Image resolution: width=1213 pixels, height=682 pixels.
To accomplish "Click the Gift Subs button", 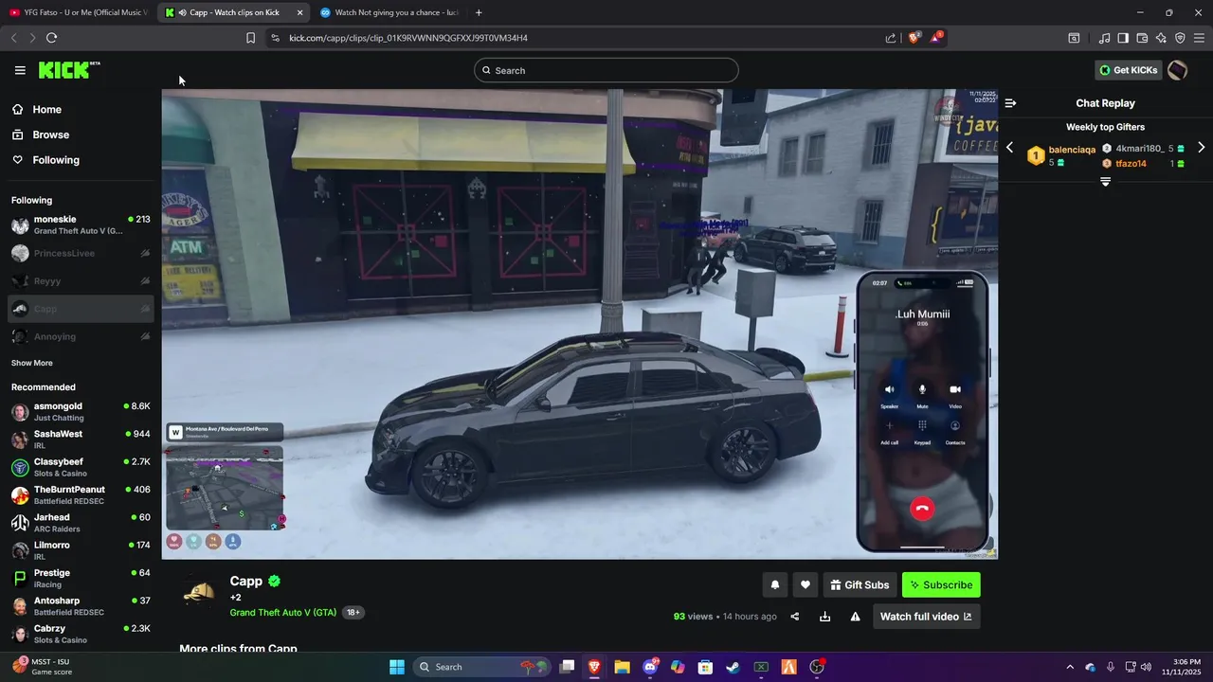I will [860, 585].
